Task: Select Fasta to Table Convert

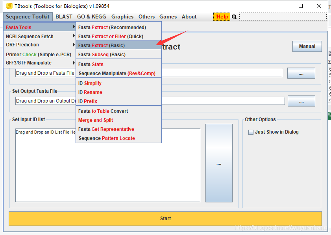Action: point(118,111)
